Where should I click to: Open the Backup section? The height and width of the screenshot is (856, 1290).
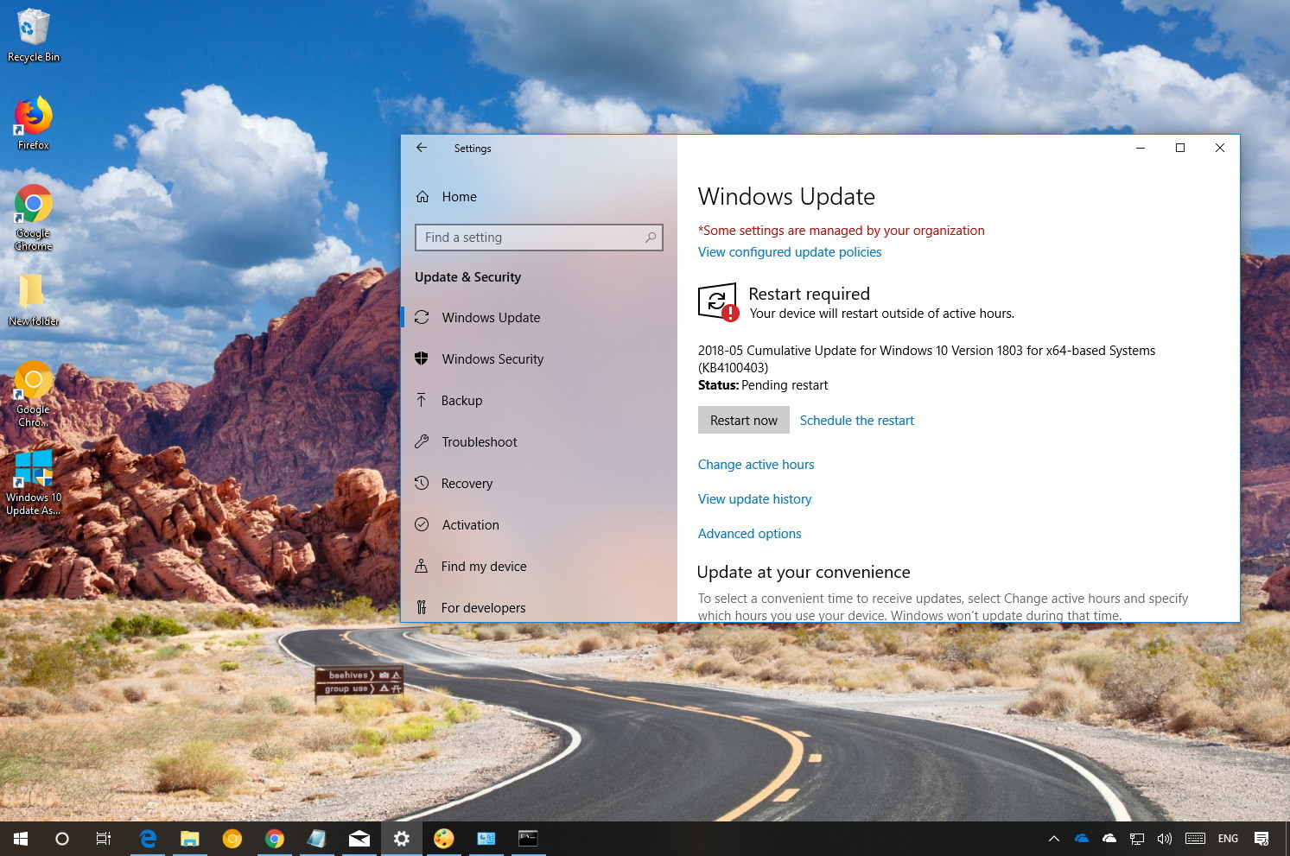tap(461, 400)
